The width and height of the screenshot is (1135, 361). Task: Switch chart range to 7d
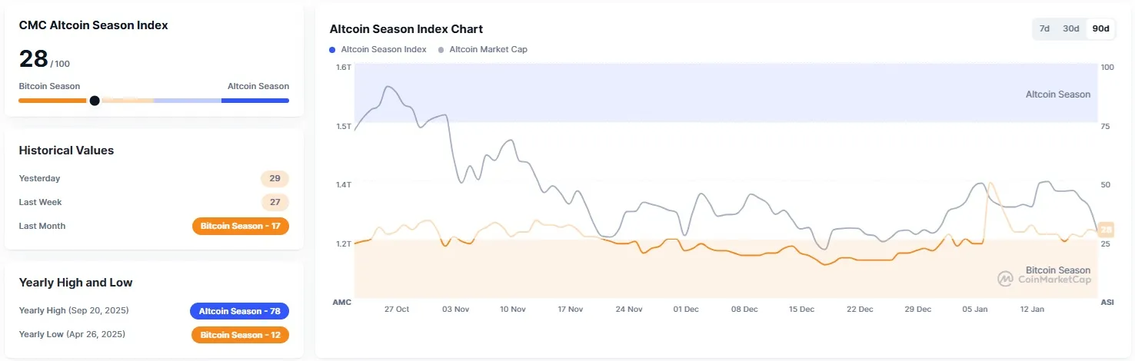(x=1044, y=29)
